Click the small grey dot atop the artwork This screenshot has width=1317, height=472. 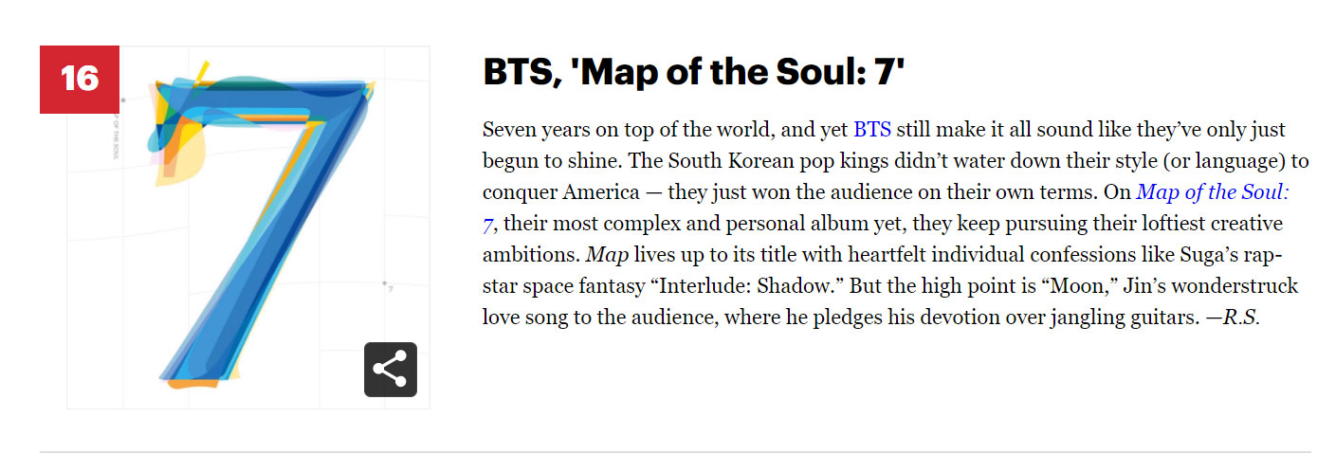pyautogui.click(x=123, y=100)
